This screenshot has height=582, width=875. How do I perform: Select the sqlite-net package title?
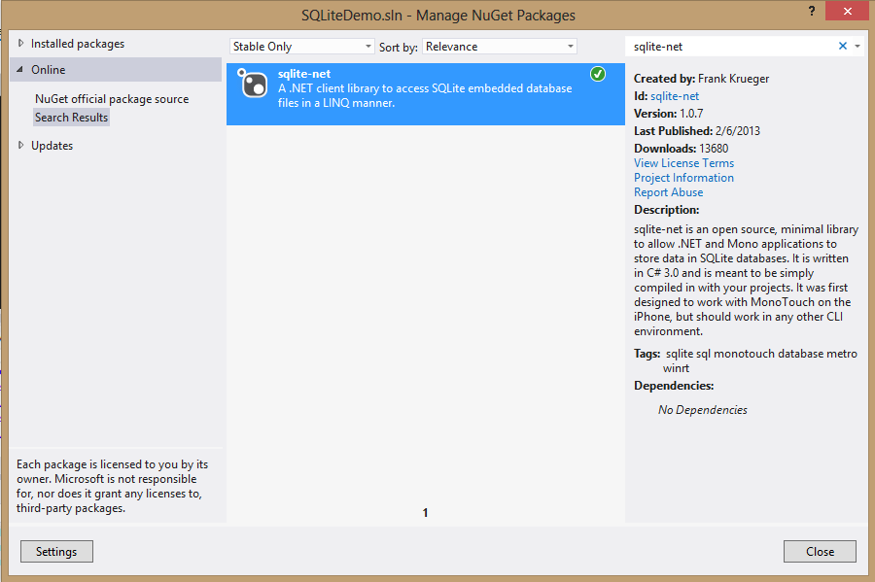point(304,74)
